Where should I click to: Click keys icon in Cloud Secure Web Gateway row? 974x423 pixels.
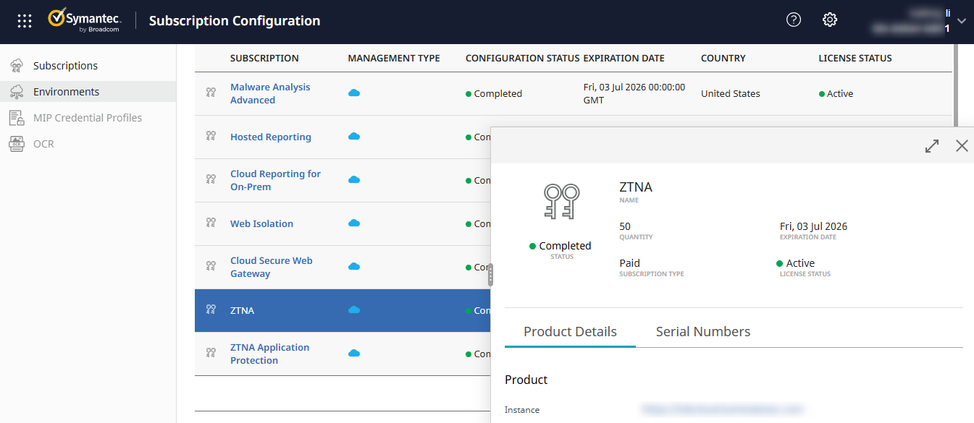coord(211,266)
